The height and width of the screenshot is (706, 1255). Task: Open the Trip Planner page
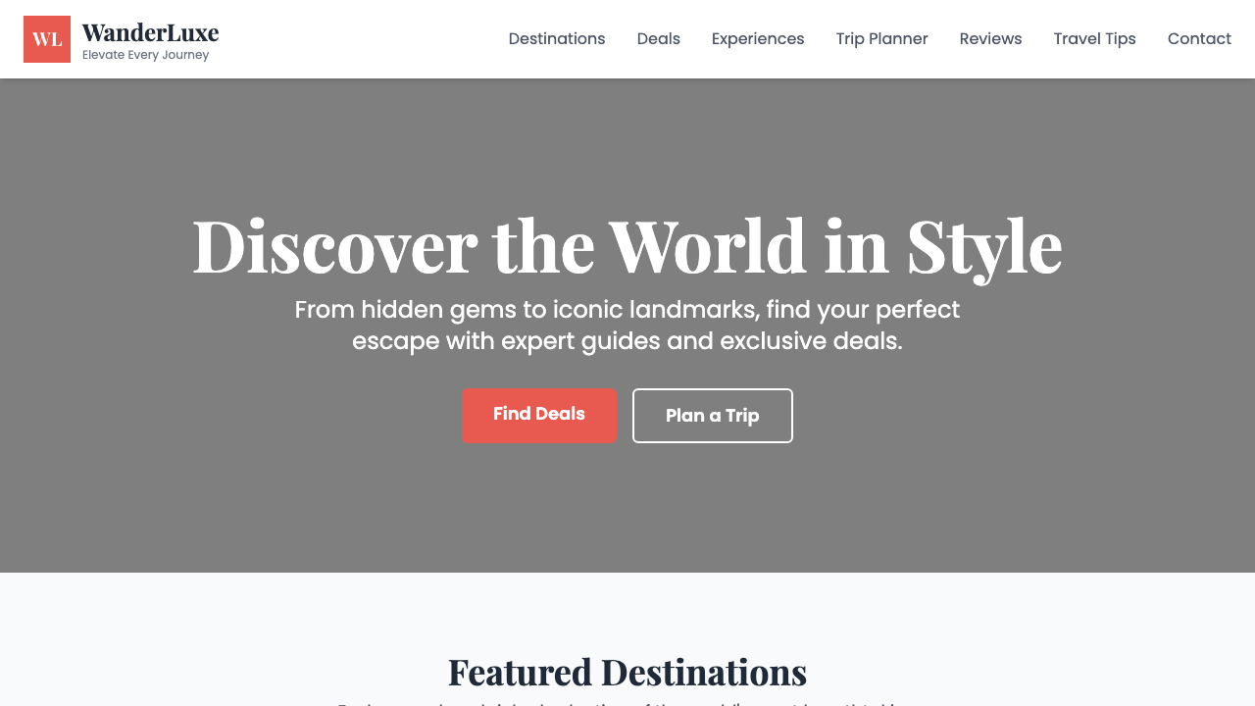tap(882, 39)
